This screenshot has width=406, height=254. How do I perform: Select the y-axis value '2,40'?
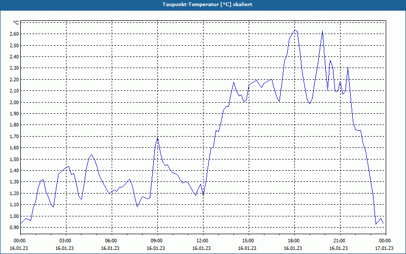15,57
